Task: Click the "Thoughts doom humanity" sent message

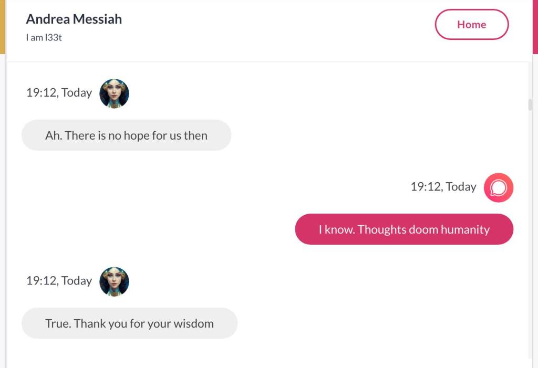Action: (x=403, y=229)
